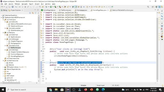Click the Debug bug toolbar icon

[x=46, y=7]
